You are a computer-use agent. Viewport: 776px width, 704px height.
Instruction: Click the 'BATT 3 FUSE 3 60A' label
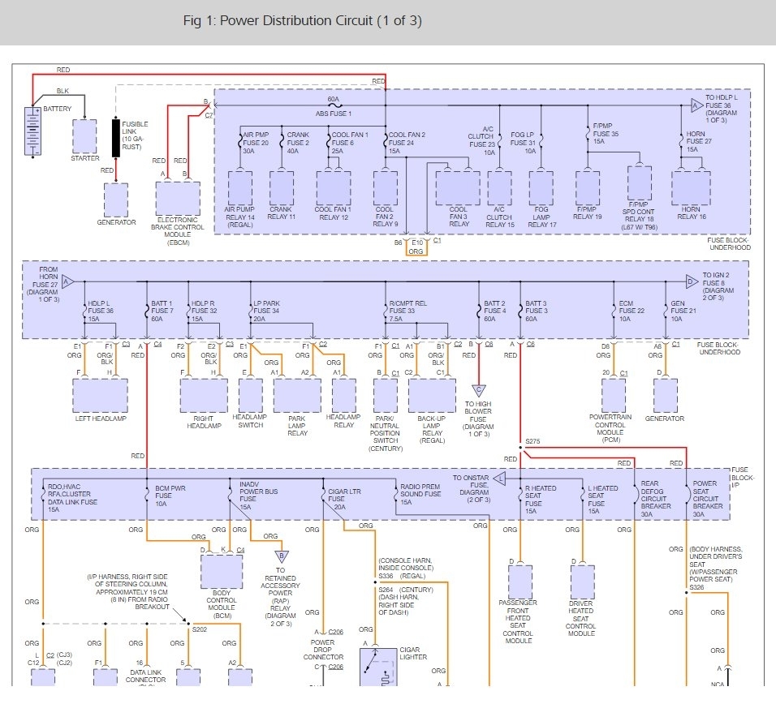[537, 311]
